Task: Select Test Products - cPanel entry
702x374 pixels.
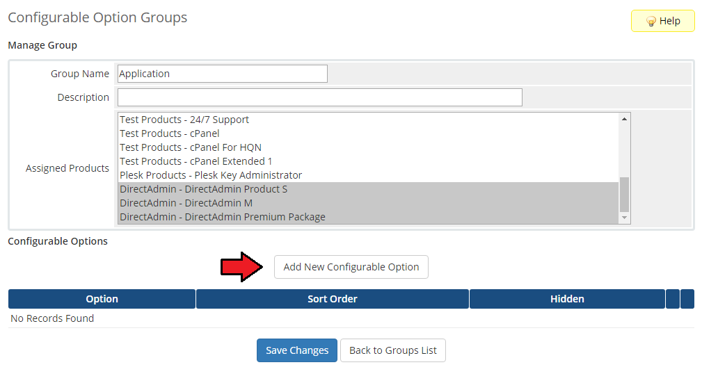Action: (x=368, y=133)
